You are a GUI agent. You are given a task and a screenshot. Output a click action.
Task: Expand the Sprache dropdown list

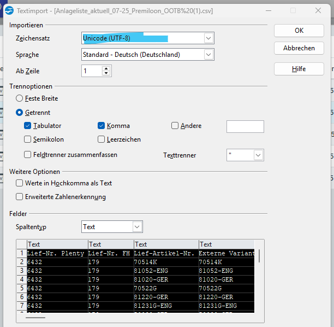(x=208, y=55)
